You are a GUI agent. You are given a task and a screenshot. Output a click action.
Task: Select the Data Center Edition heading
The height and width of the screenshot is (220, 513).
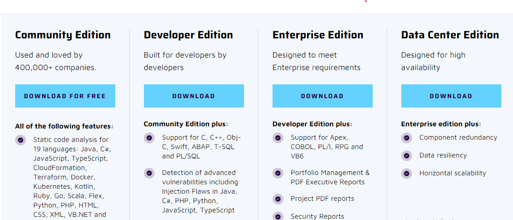[x=450, y=35]
